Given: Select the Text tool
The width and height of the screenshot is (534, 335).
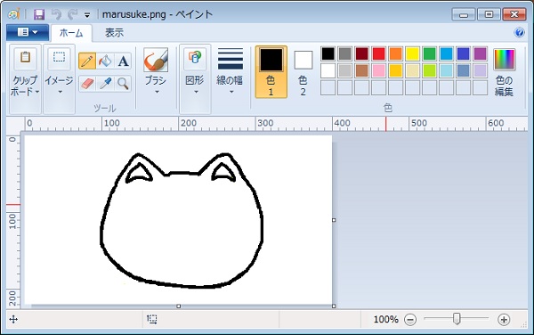Looking at the screenshot, I should tap(123, 61).
